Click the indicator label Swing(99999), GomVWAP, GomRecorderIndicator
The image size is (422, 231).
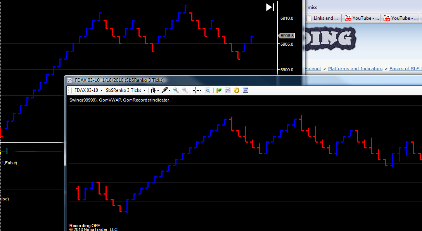tap(119, 100)
